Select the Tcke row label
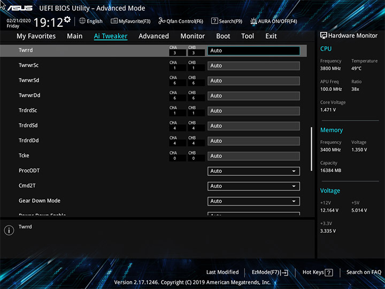Screen dimensions: 385x289 tap(24, 155)
